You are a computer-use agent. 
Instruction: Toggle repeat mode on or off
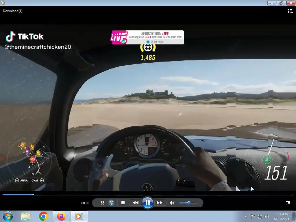tap(111, 203)
